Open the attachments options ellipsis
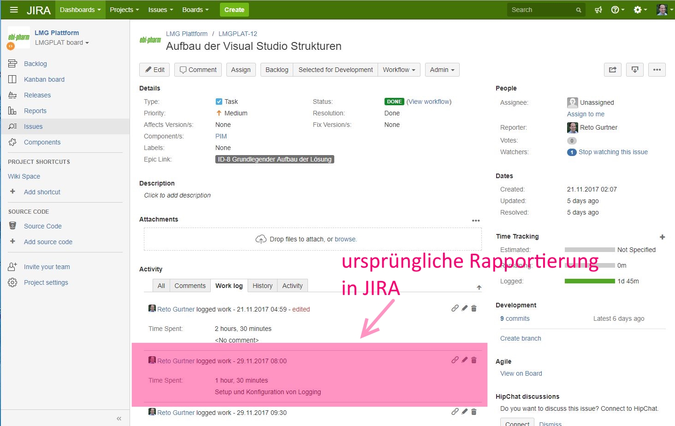 point(476,221)
